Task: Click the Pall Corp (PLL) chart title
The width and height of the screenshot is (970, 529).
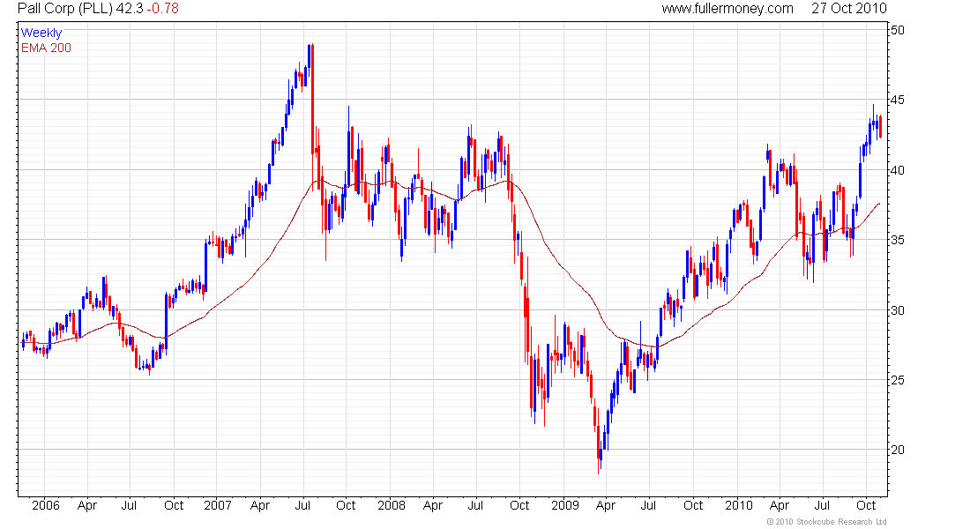Action: [65, 9]
